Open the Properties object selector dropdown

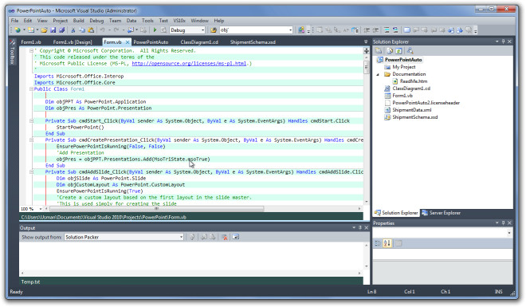509,233
